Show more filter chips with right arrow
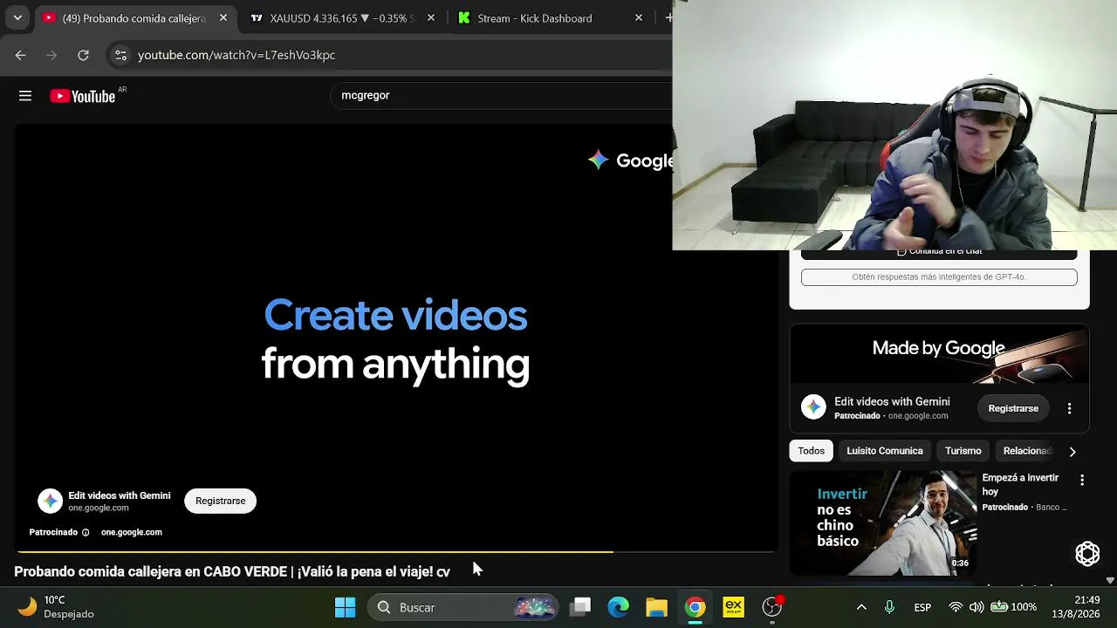The width and height of the screenshot is (1117, 628). 1072,452
